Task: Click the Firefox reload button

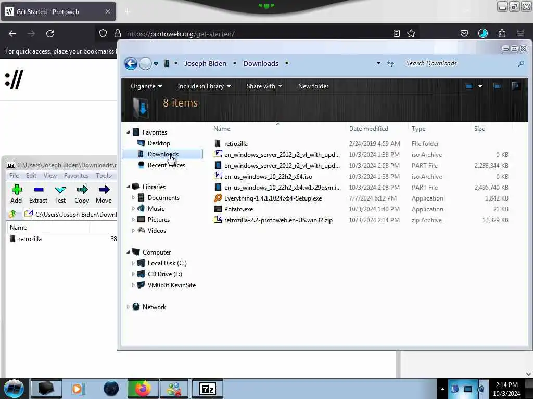Action: click(x=50, y=34)
